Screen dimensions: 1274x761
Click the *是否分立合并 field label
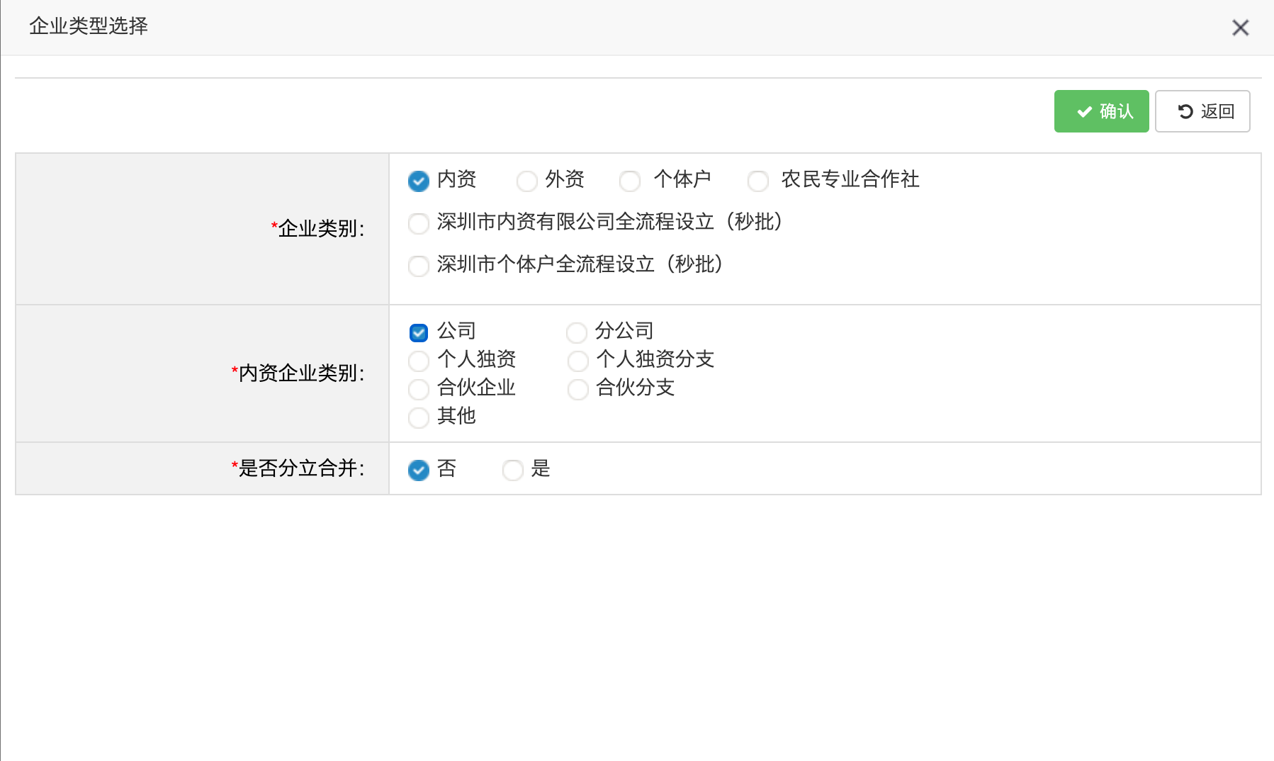coord(298,468)
